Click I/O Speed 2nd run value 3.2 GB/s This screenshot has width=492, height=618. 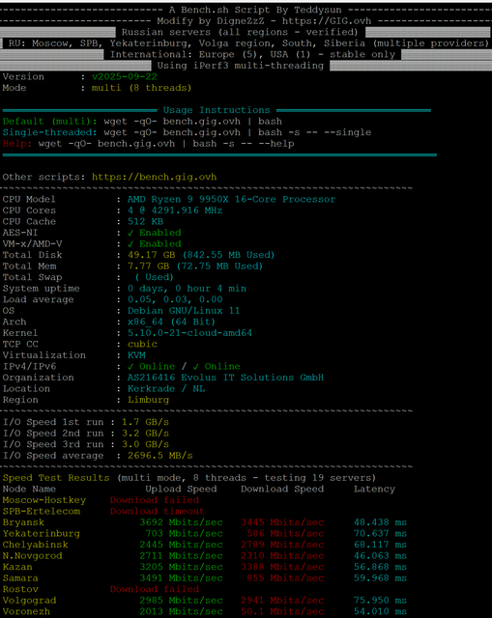tap(145, 433)
